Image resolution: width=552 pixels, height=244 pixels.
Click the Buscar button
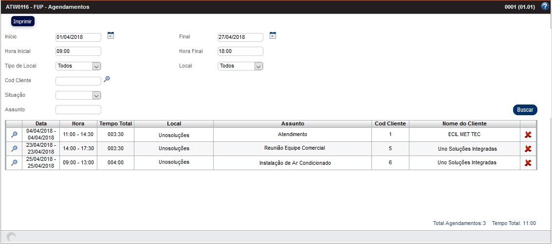pyautogui.click(x=525, y=110)
